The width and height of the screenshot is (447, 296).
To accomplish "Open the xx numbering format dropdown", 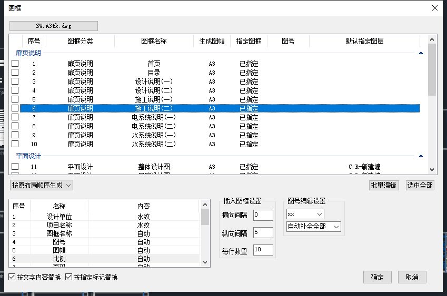I will pos(305,214).
